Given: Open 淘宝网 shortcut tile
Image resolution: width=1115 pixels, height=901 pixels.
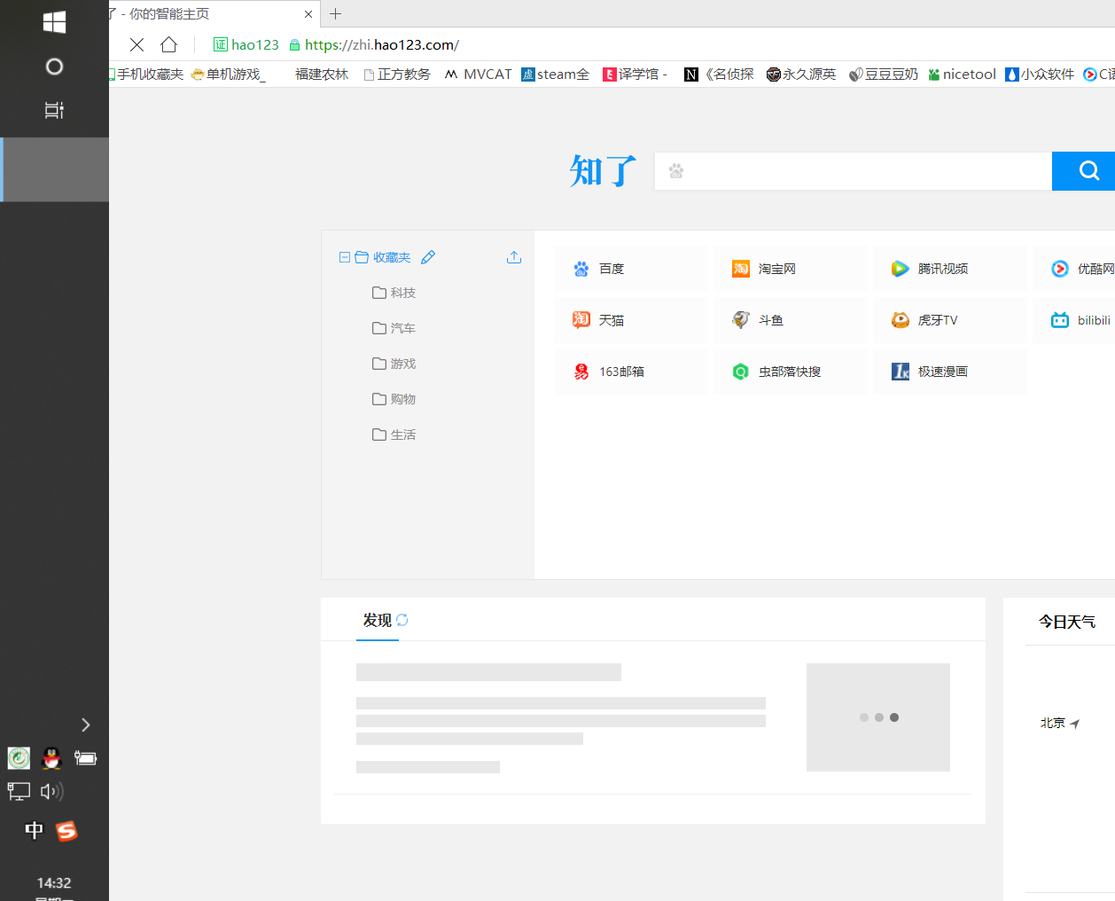Looking at the screenshot, I should pos(791,269).
